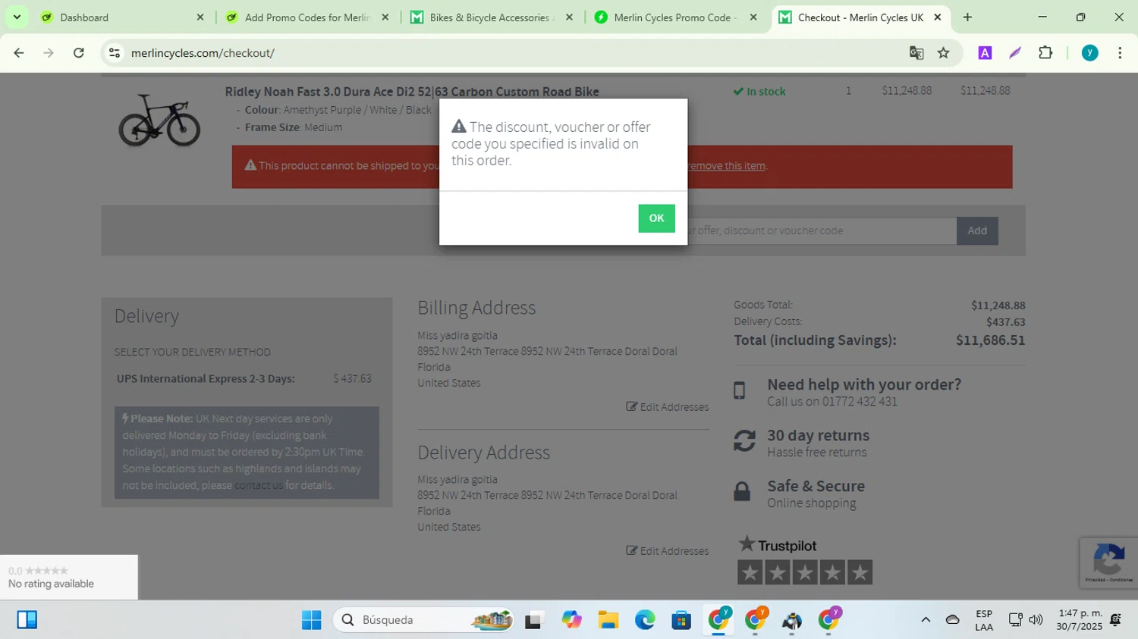
Task: Go back to previous page
Action: tap(19, 53)
